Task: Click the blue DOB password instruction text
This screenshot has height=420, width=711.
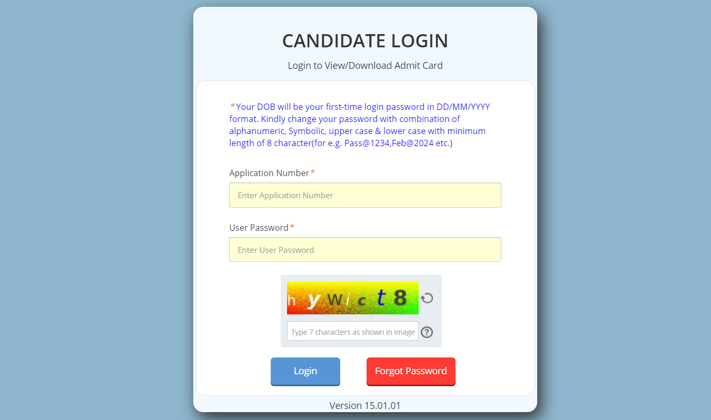Action: coord(358,125)
